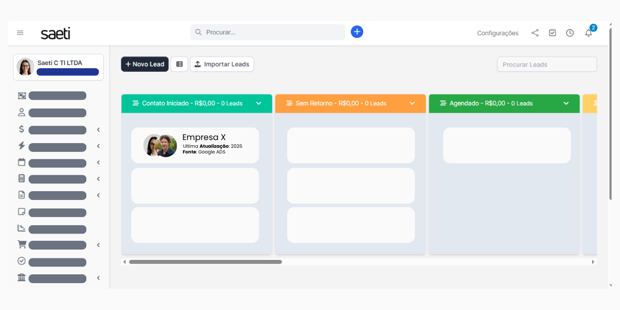
Task: Click the horizontal scrollbar under the board
Action: (x=205, y=262)
